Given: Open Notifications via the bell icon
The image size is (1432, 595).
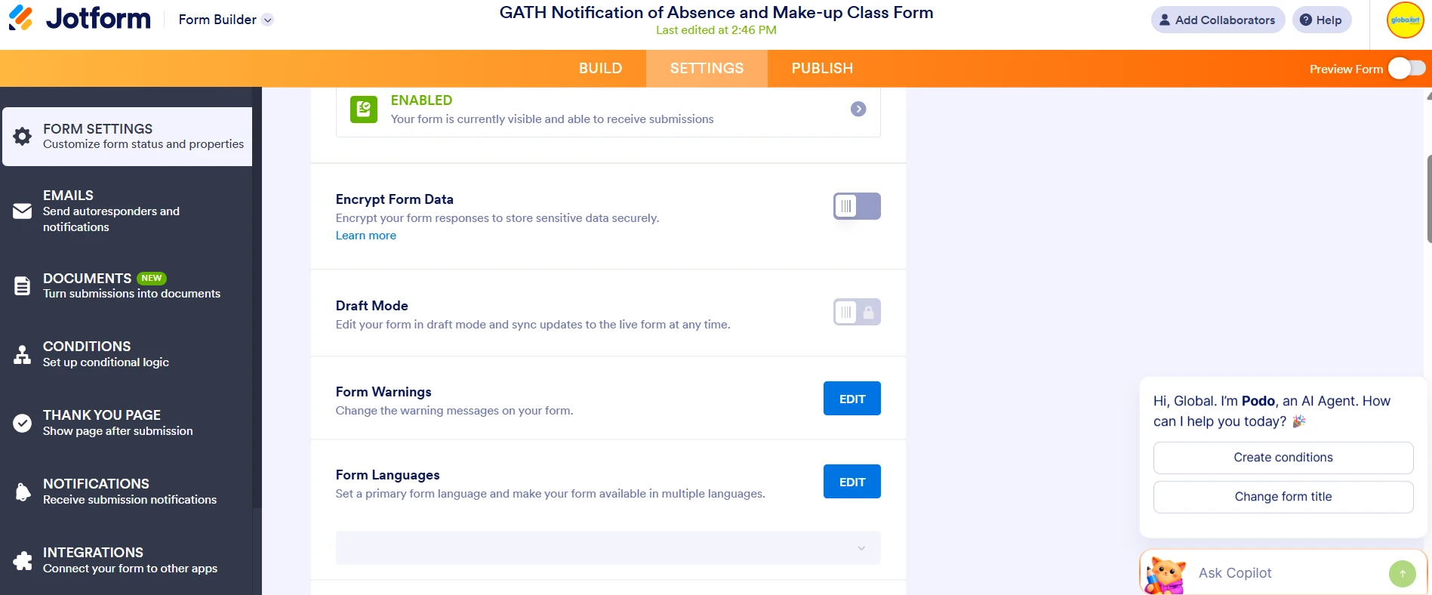Looking at the screenshot, I should (x=22, y=491).
